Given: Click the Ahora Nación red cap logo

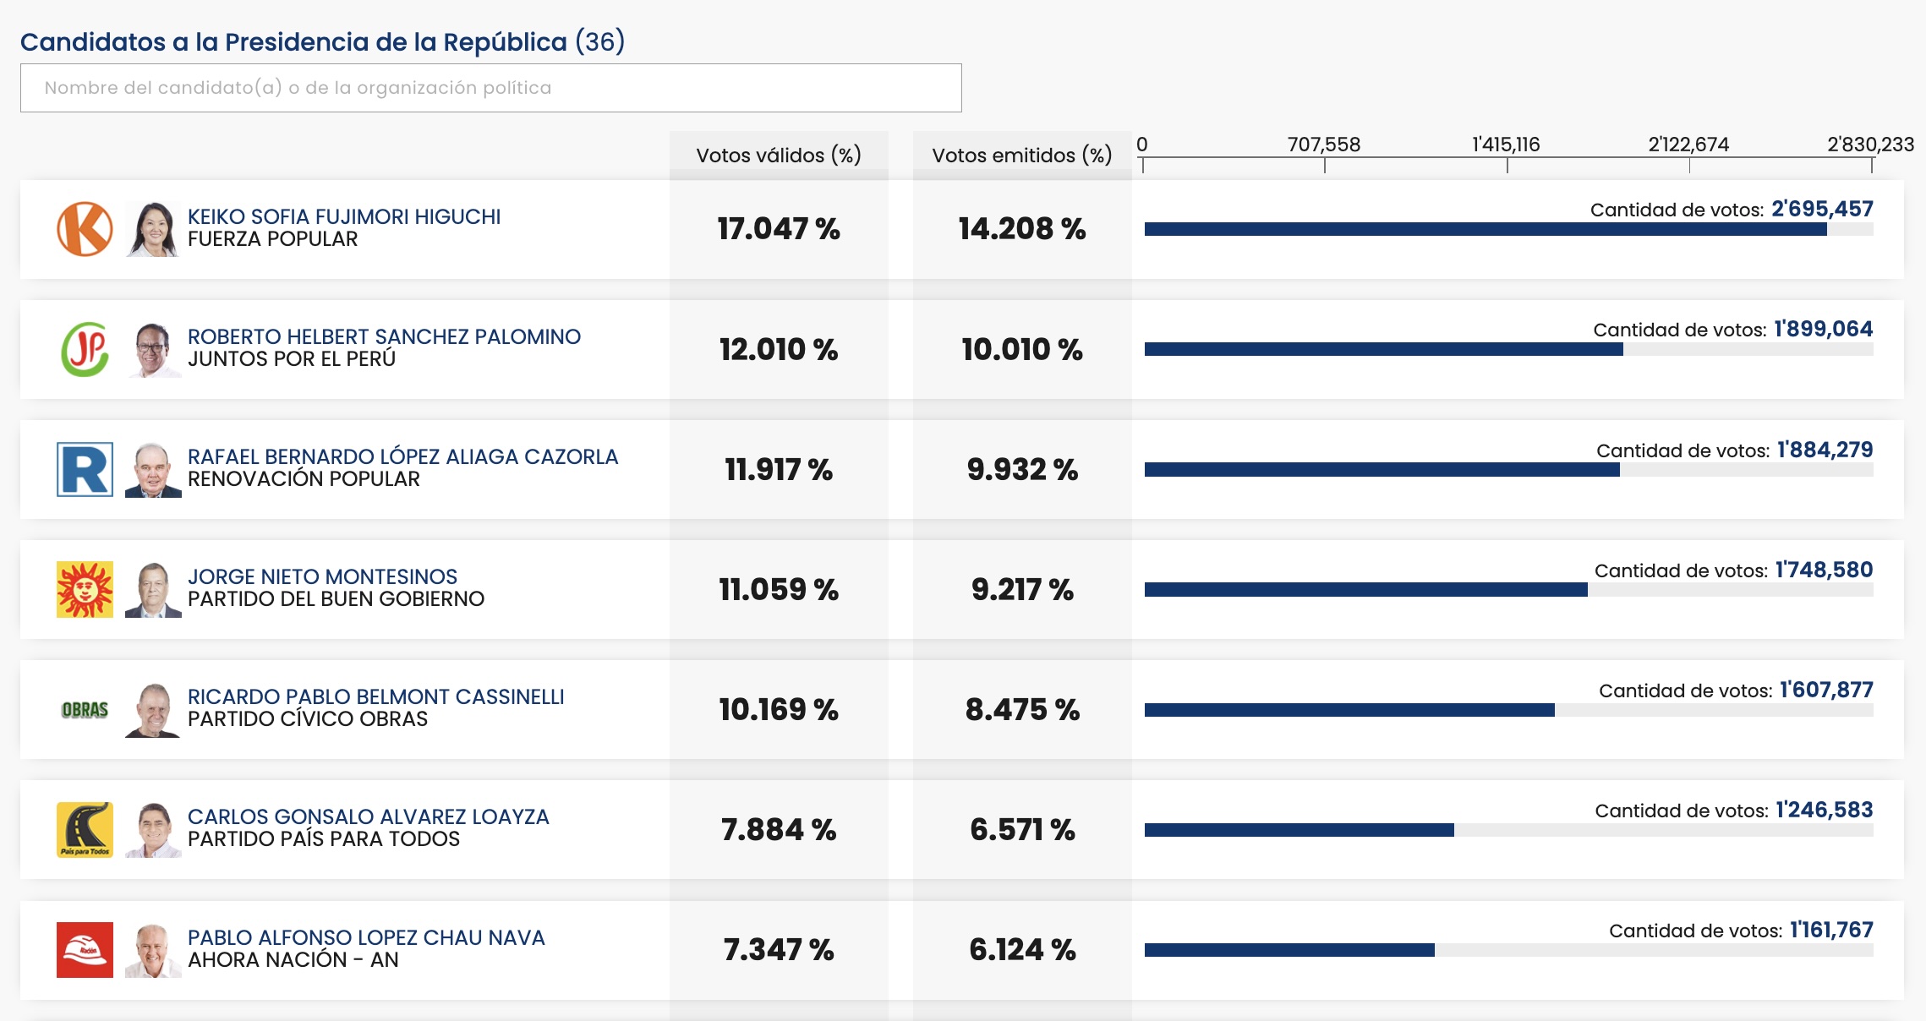Looking at the screenshot, I should [85, 950].
